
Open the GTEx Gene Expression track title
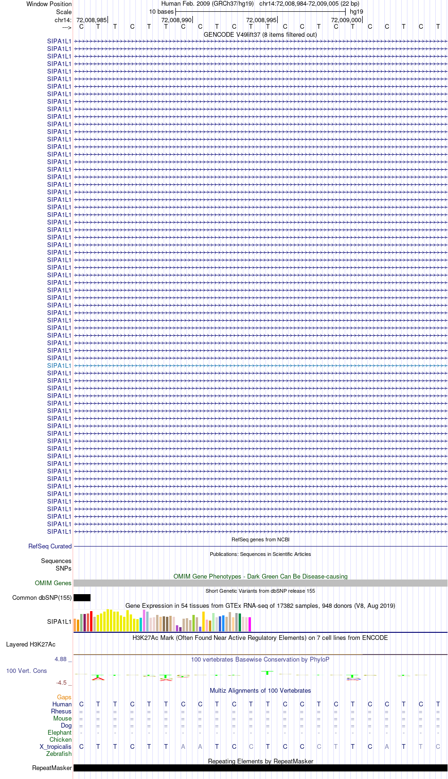point(260,605)
